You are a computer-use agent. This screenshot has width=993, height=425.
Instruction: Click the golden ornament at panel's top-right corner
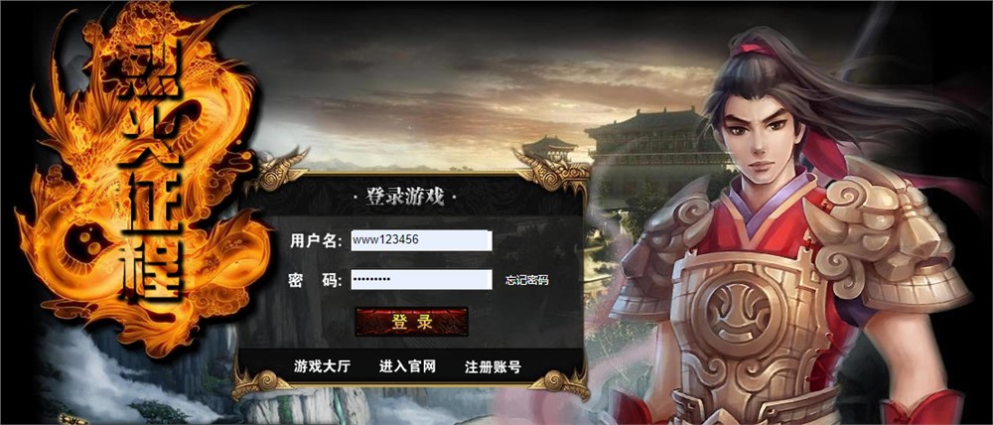[x=550, y=170]
